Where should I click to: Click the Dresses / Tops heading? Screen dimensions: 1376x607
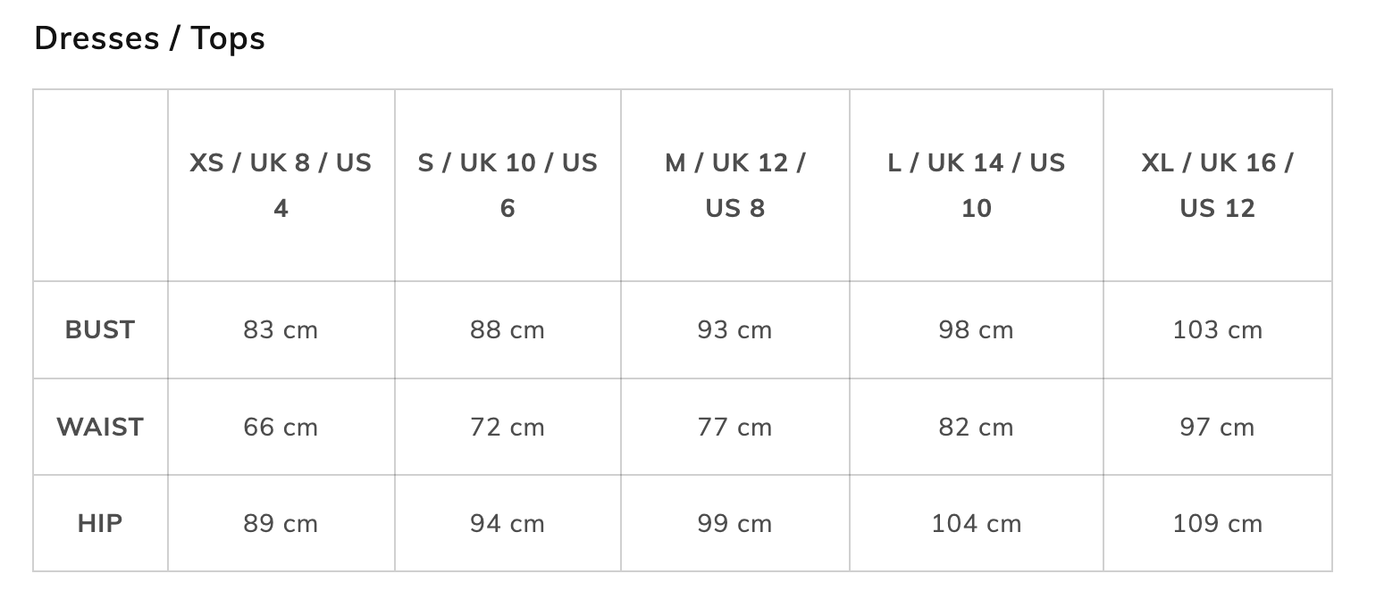pyautogui.click(x=149, y=38)
